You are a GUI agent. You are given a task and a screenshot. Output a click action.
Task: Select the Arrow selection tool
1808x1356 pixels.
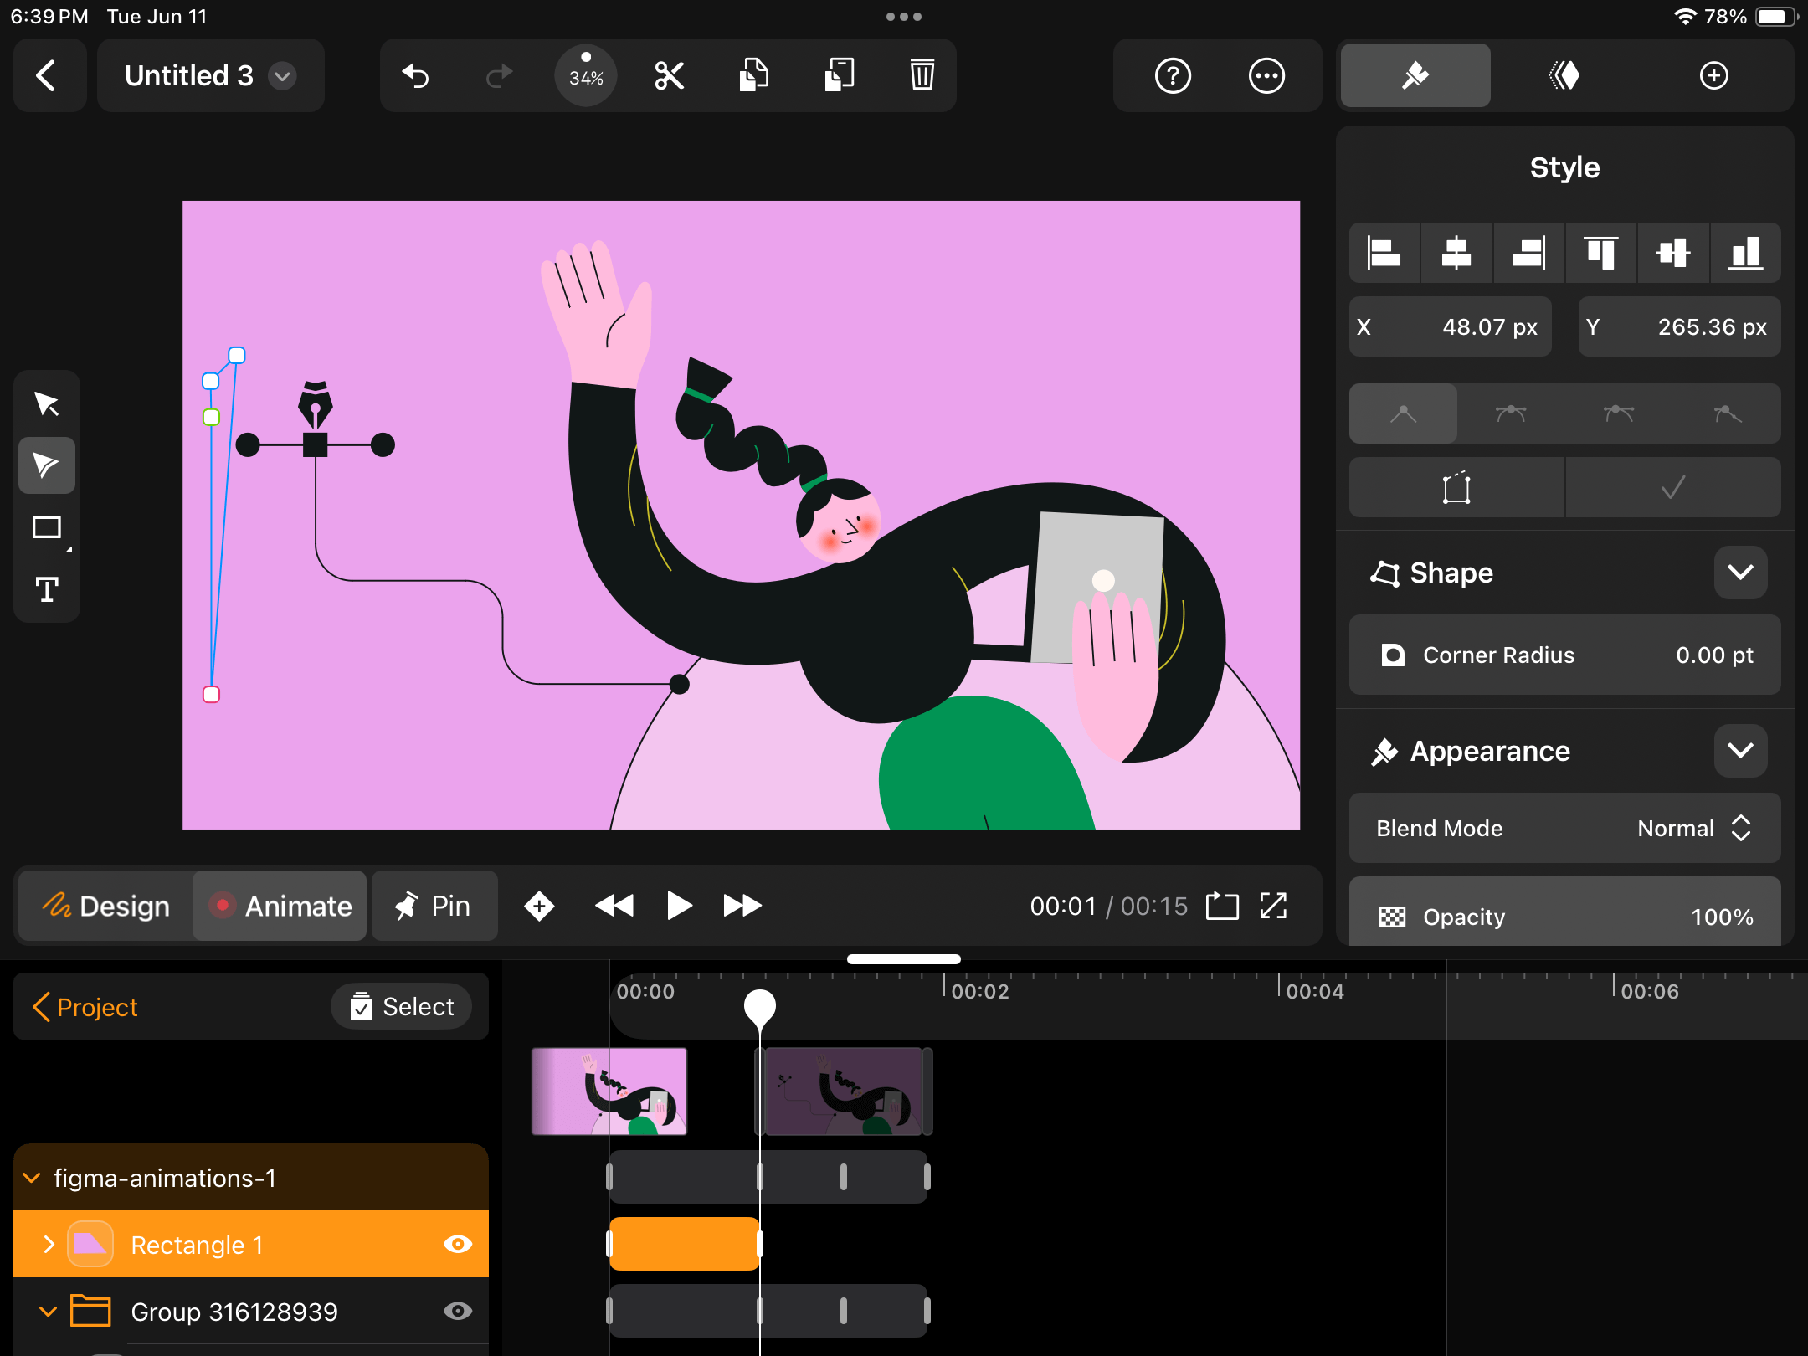coord(47,403)
